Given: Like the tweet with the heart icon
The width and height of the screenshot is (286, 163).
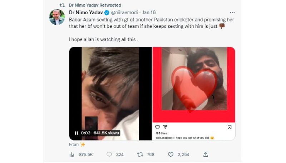Looking at the screenshot, I should pos(171,154).
